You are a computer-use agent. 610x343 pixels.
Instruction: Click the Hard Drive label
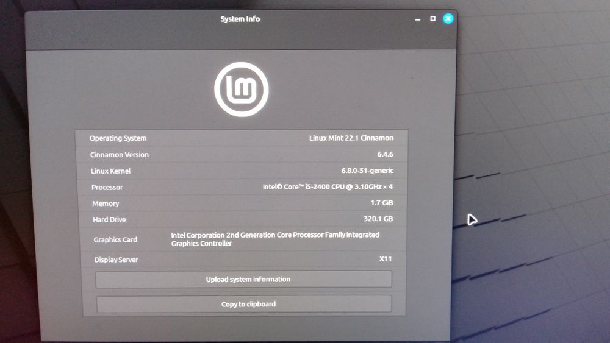tap(109, 219)
